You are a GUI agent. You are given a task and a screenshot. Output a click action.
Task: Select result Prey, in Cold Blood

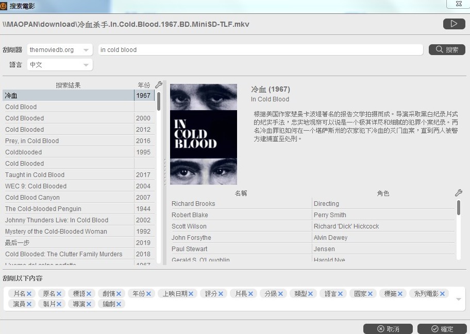[78, 141]
